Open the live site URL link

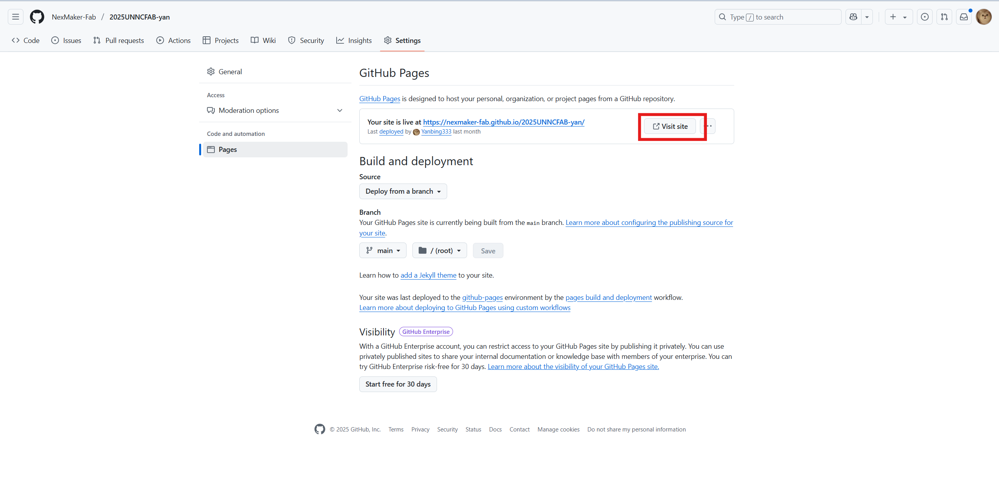[x=504, y=122]
